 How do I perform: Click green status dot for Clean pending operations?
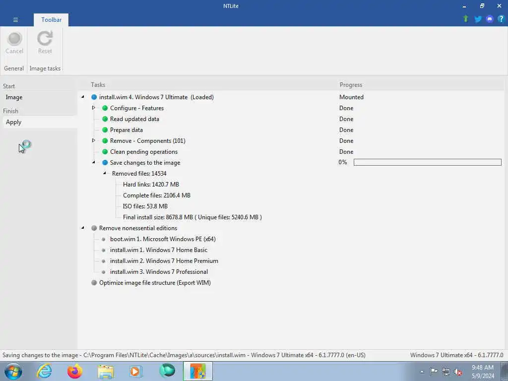[105, 152]
